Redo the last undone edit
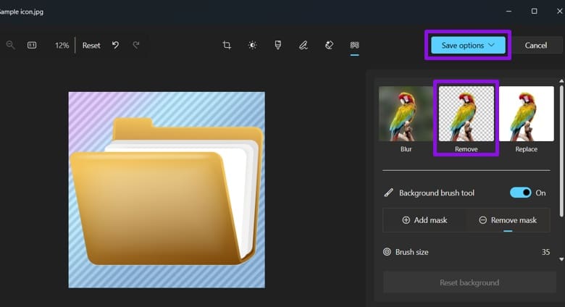Image resolution: width=565 pixels, height=307 pixels. pyautogui.click(x=136, y=45)
